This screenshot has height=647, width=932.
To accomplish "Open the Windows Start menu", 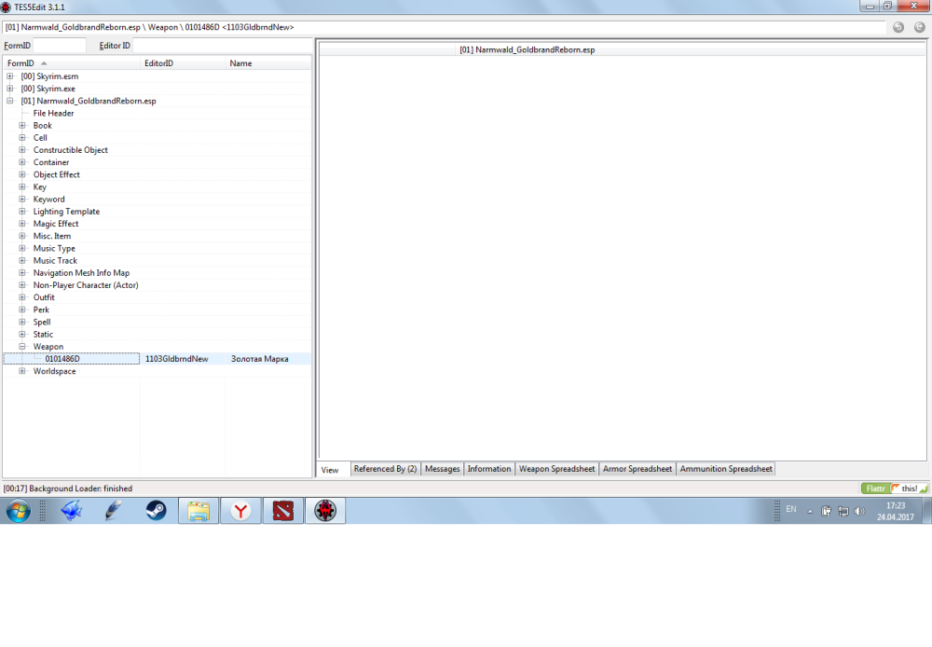I will click(18, 511).
